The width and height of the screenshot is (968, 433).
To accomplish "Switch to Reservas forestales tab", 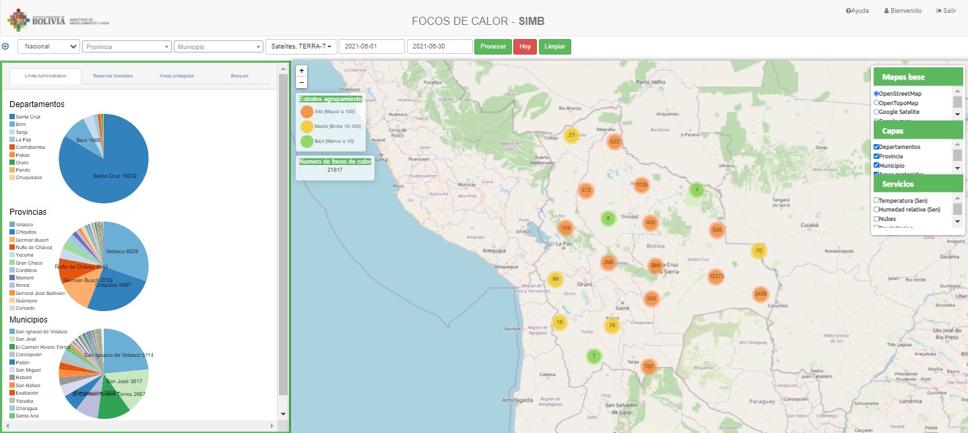I will (112, 76).
